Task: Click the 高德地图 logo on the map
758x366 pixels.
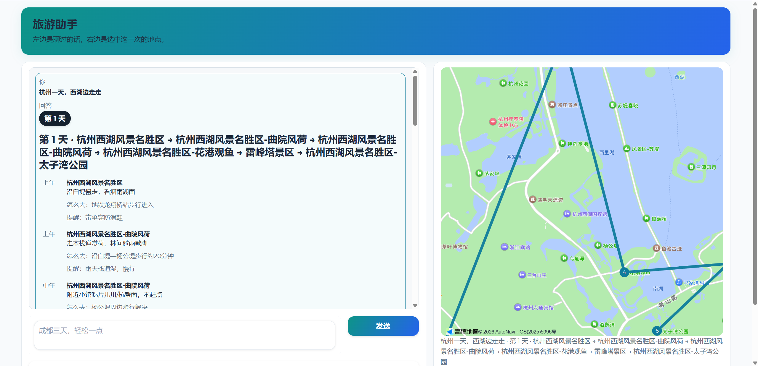Action: 462,332
